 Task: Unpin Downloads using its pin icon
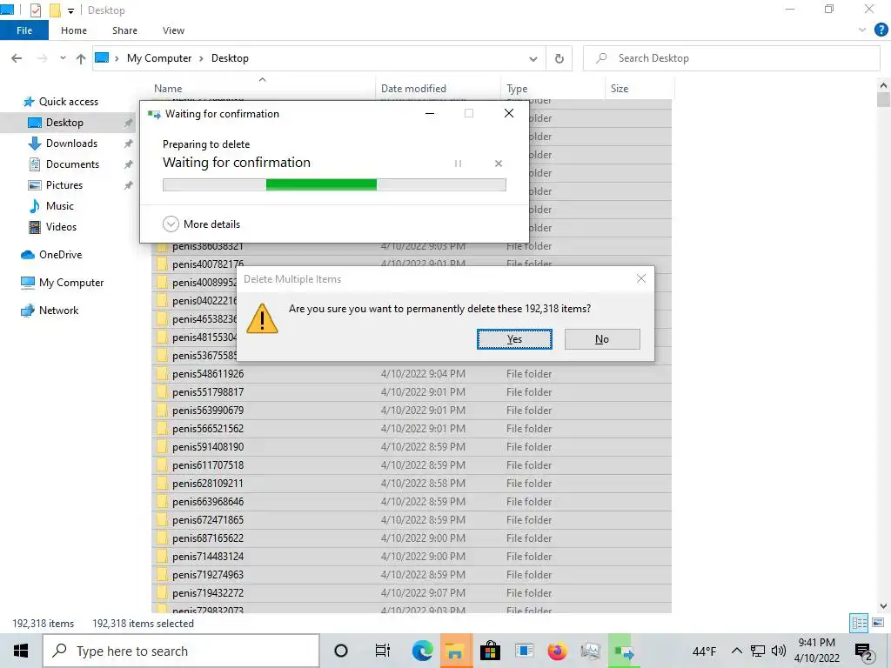point(129,144)
